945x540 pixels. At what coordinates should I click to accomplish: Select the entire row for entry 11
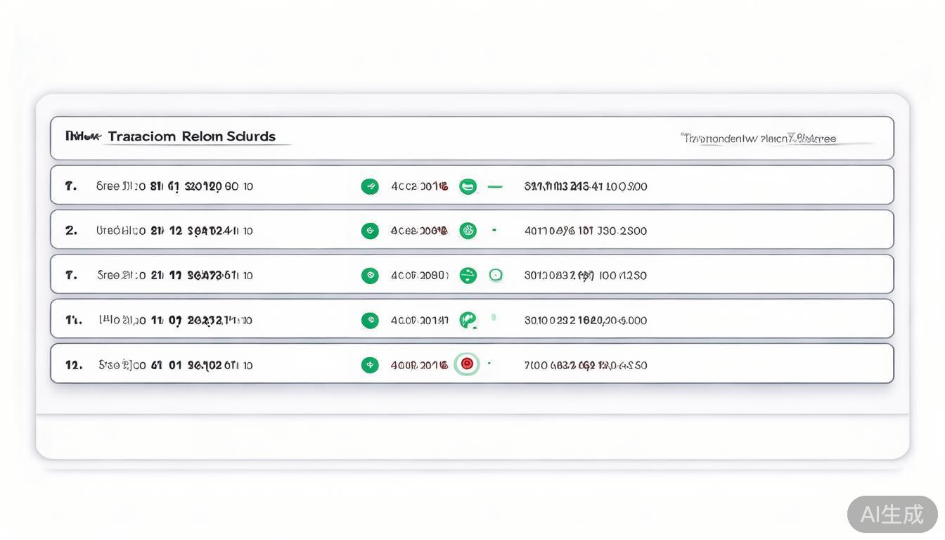[x=471, y=320]
